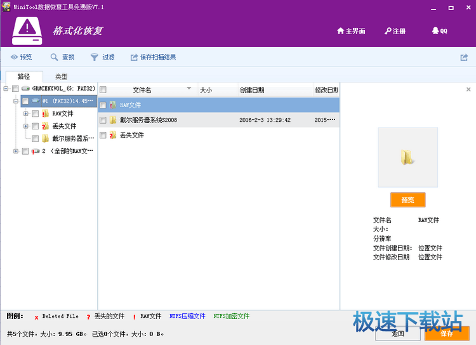Click 戴尔服务器系统S2008 folder icon in list

coord(112,120)
